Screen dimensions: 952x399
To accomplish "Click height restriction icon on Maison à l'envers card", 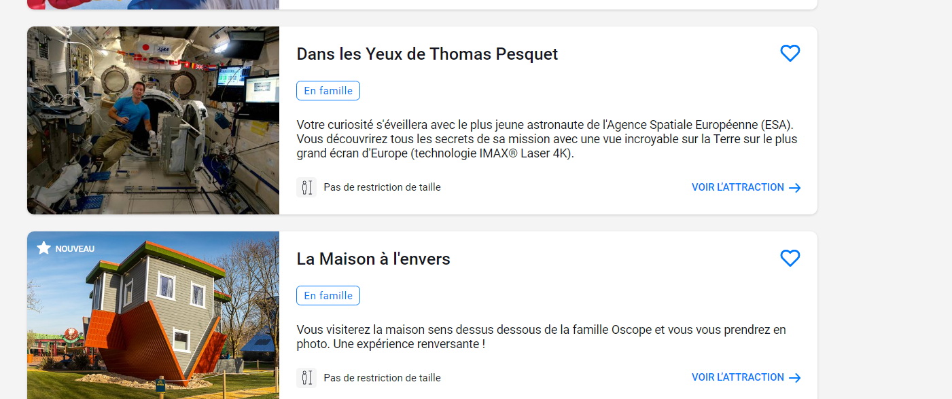I will coord(306,378).
